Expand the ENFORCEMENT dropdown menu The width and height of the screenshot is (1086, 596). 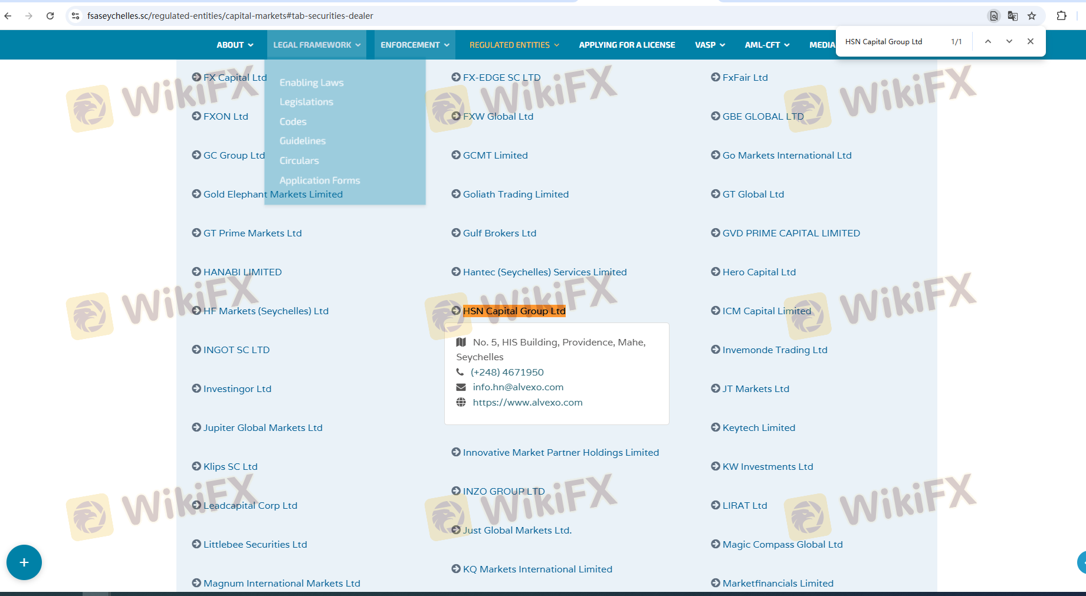pos(414,45)
